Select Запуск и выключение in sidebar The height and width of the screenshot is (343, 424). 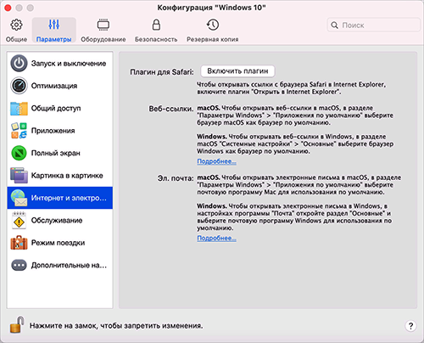[x=60, y=63]
